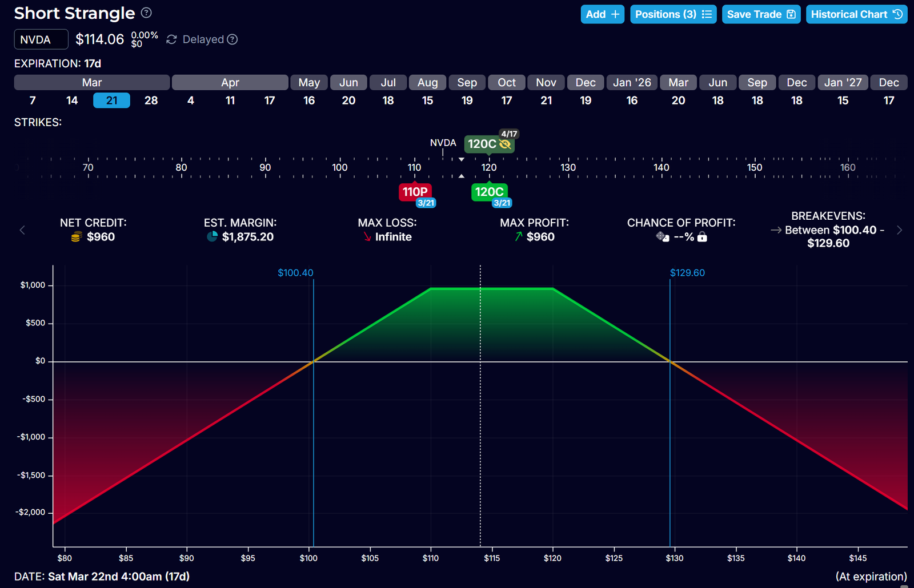Click the Breakevens arrow icon
The image size is (914, 588).
(x=776, y=230)
